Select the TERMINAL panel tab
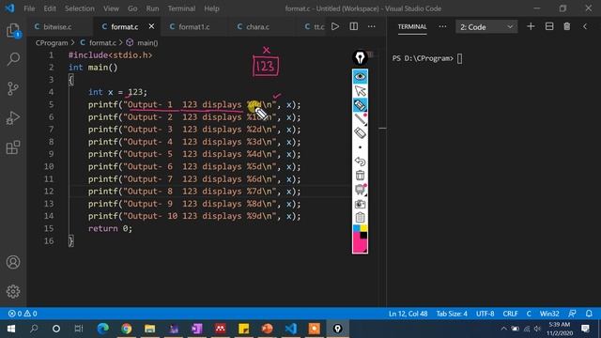This screenshot has height=338, width=601. click(412, 26)
